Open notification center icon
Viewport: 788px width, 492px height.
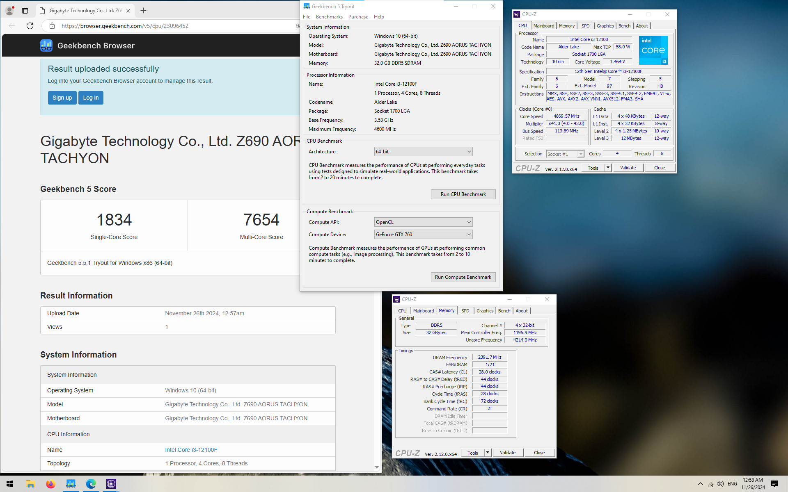tap(774, 484)
